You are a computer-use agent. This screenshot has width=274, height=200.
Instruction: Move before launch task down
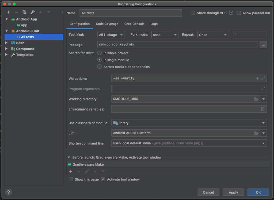click(x=103, y=171)
